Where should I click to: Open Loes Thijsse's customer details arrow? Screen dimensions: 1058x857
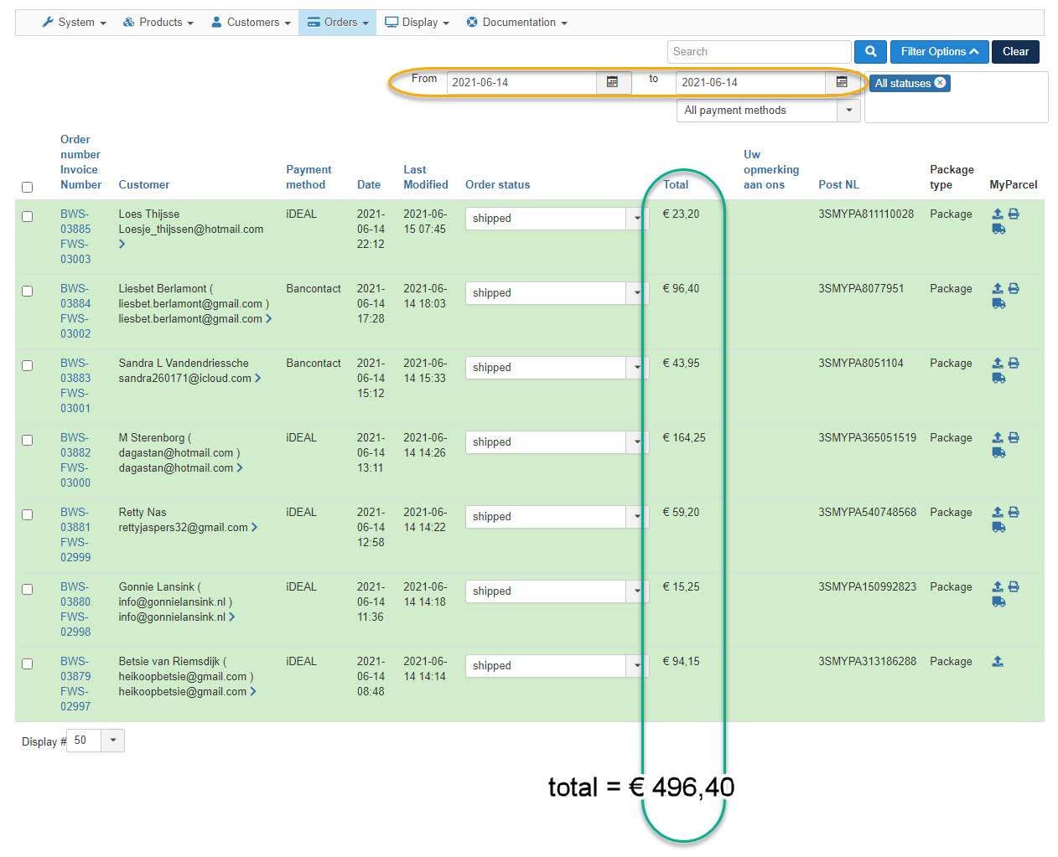click(x=122, y=244)
